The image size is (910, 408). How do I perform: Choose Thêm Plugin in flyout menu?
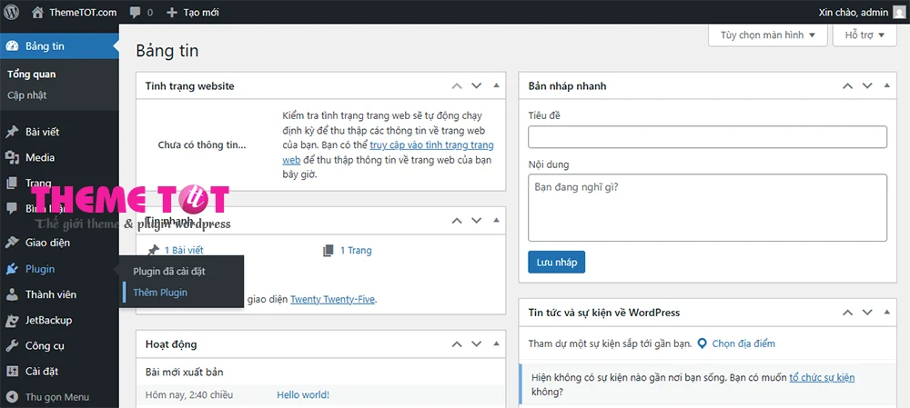[x=160, y=293]
